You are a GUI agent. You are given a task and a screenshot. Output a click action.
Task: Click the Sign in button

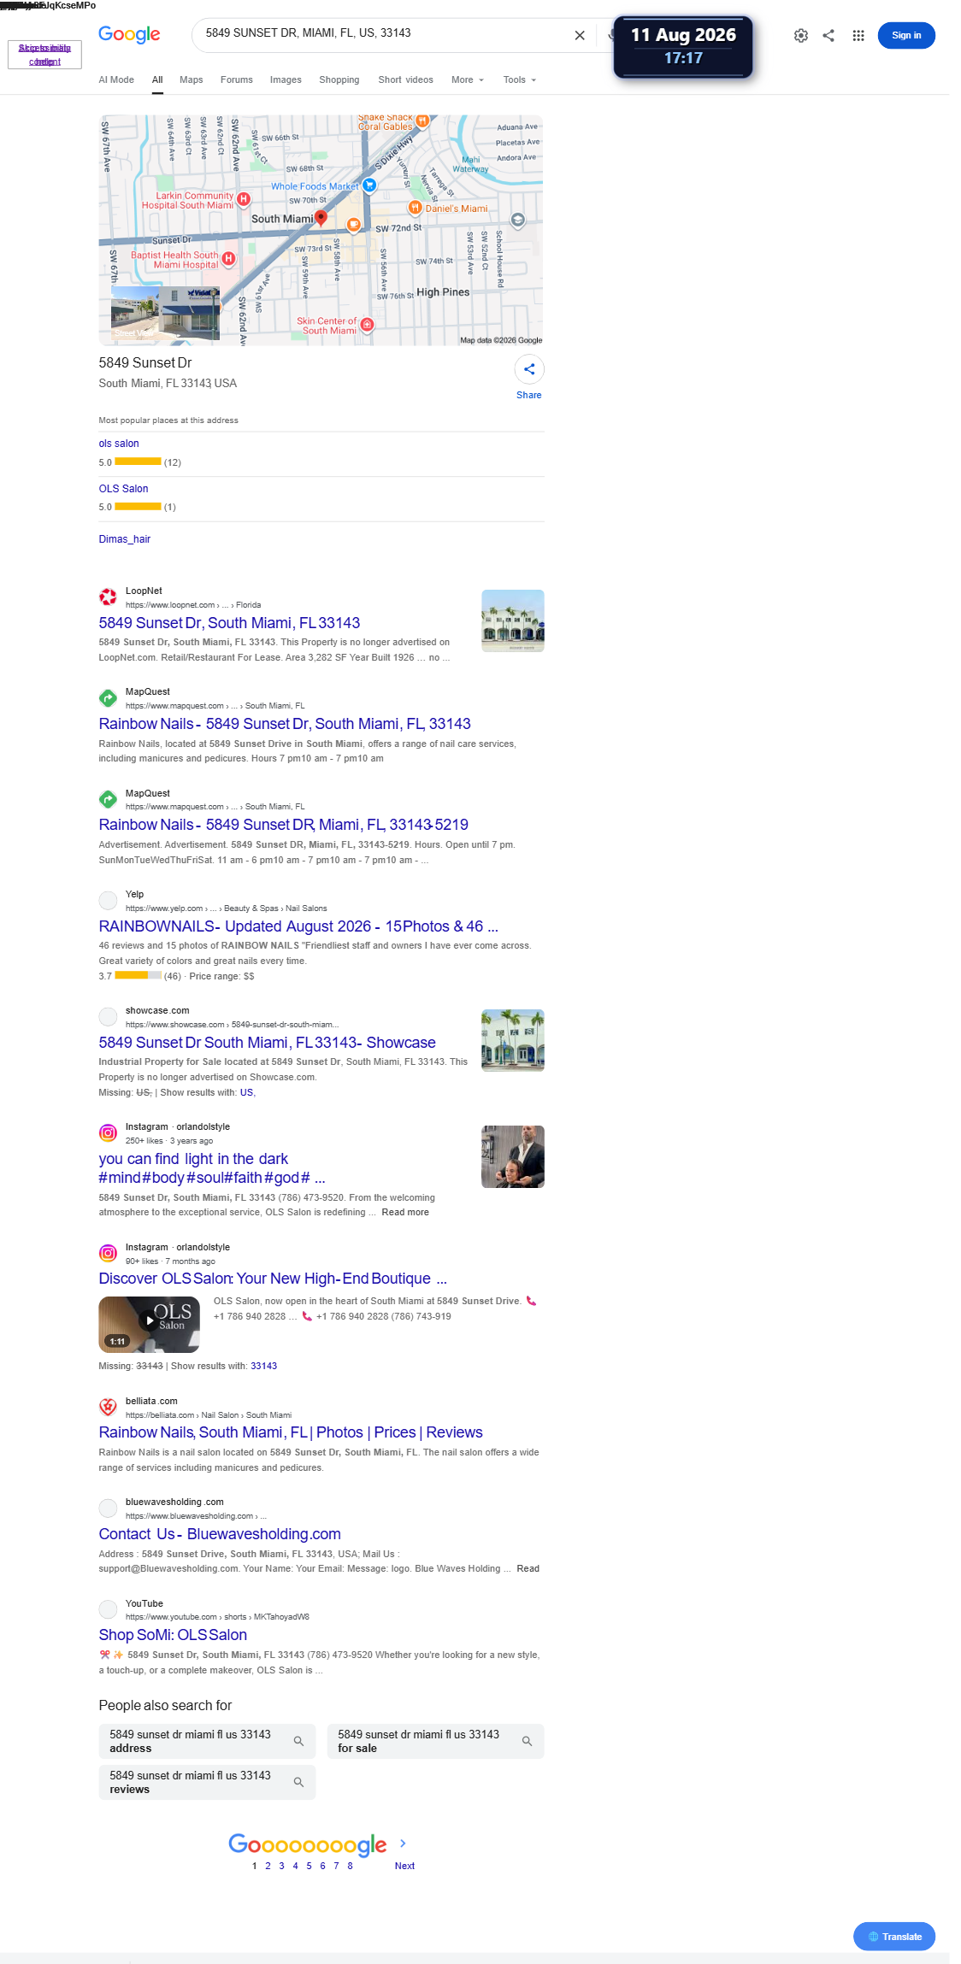[x=906, y=35]
